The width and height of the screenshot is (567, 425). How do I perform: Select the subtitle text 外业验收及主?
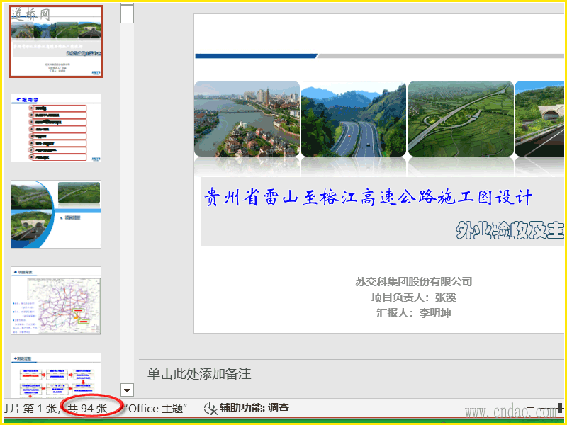coord(510,230)
